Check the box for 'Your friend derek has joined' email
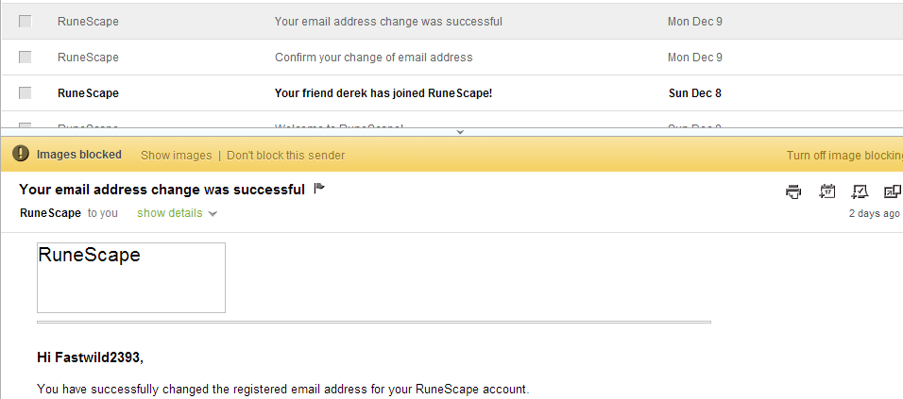The image size is (903, 399). pyautogui.click(x=26, y=93)
